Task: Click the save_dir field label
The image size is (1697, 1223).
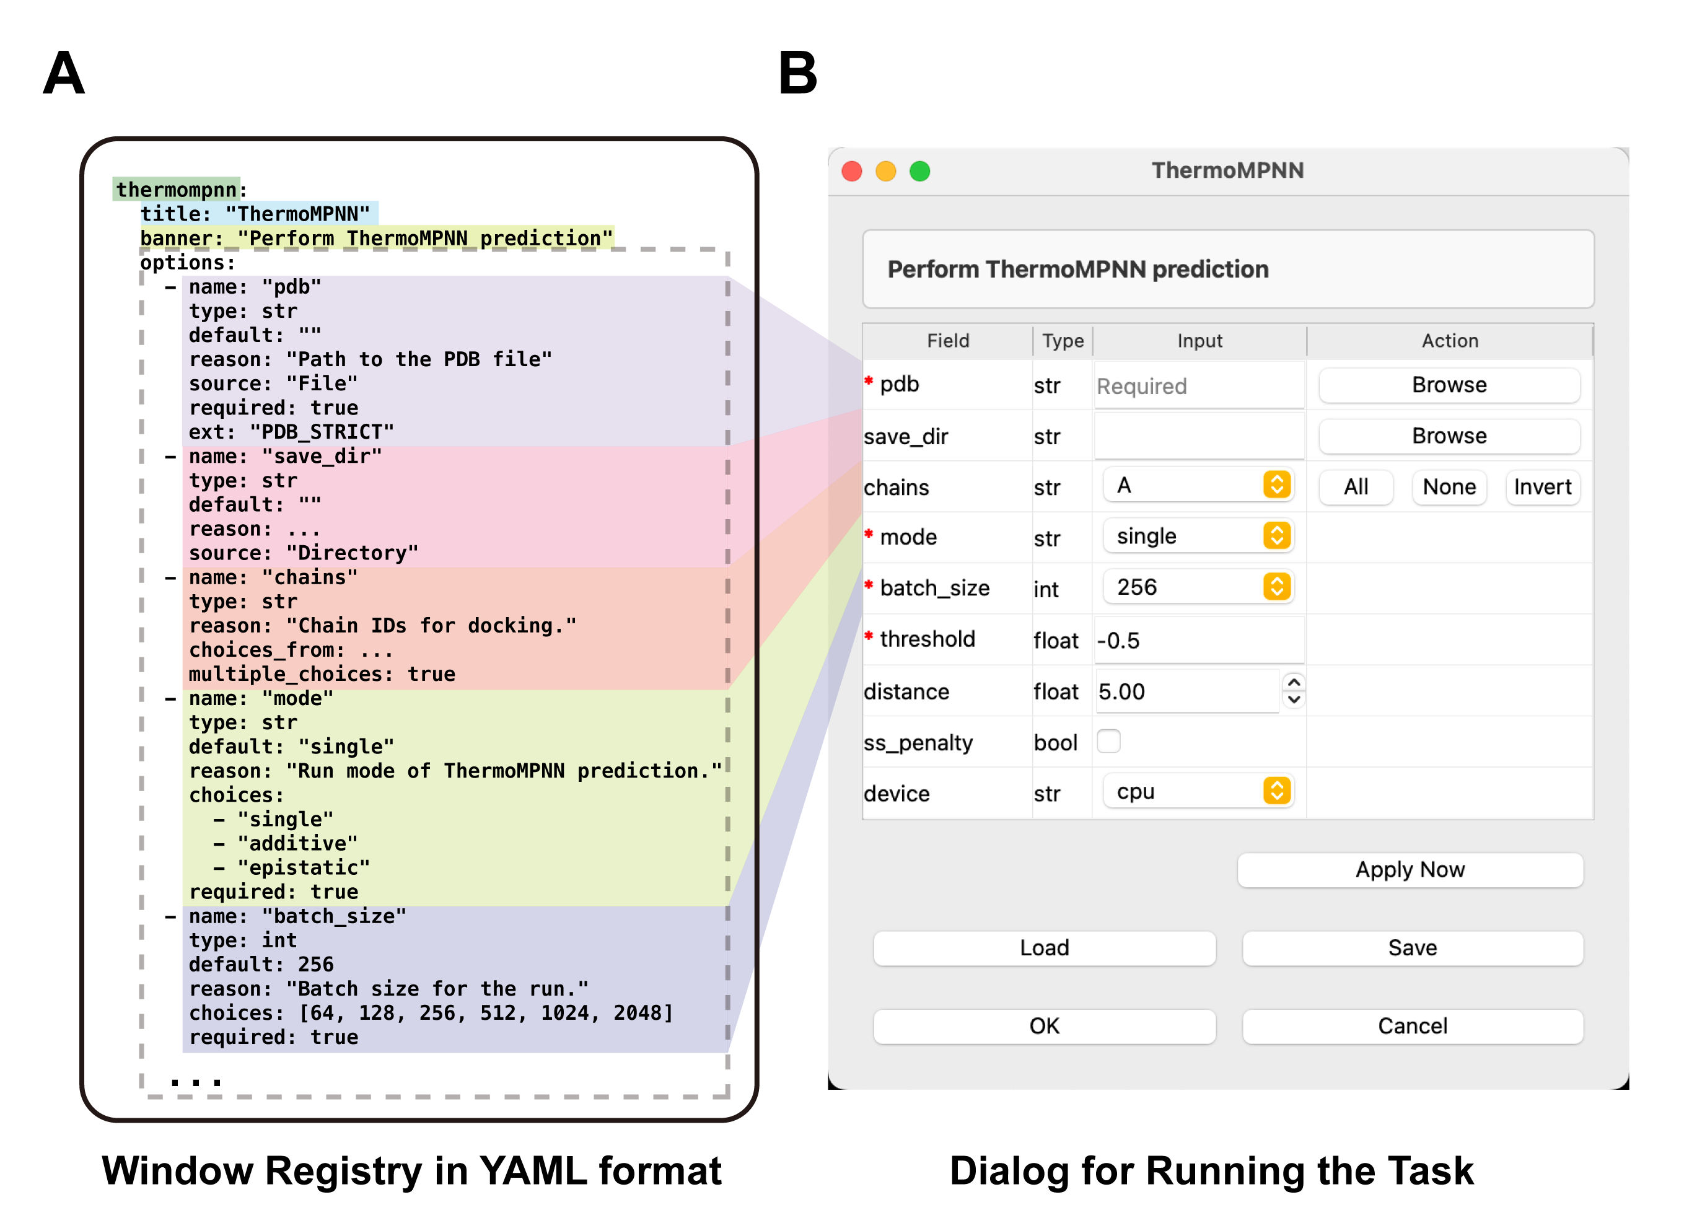Action: (x=905, y=436)
